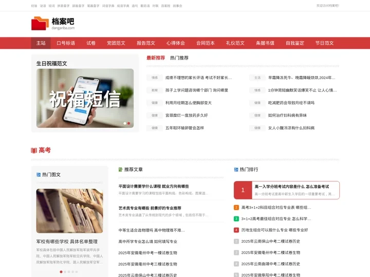Open article 女人小腹冷凉有什么妇科病
The height and width of the screenshot is (277, 370).
click(291, 128)
